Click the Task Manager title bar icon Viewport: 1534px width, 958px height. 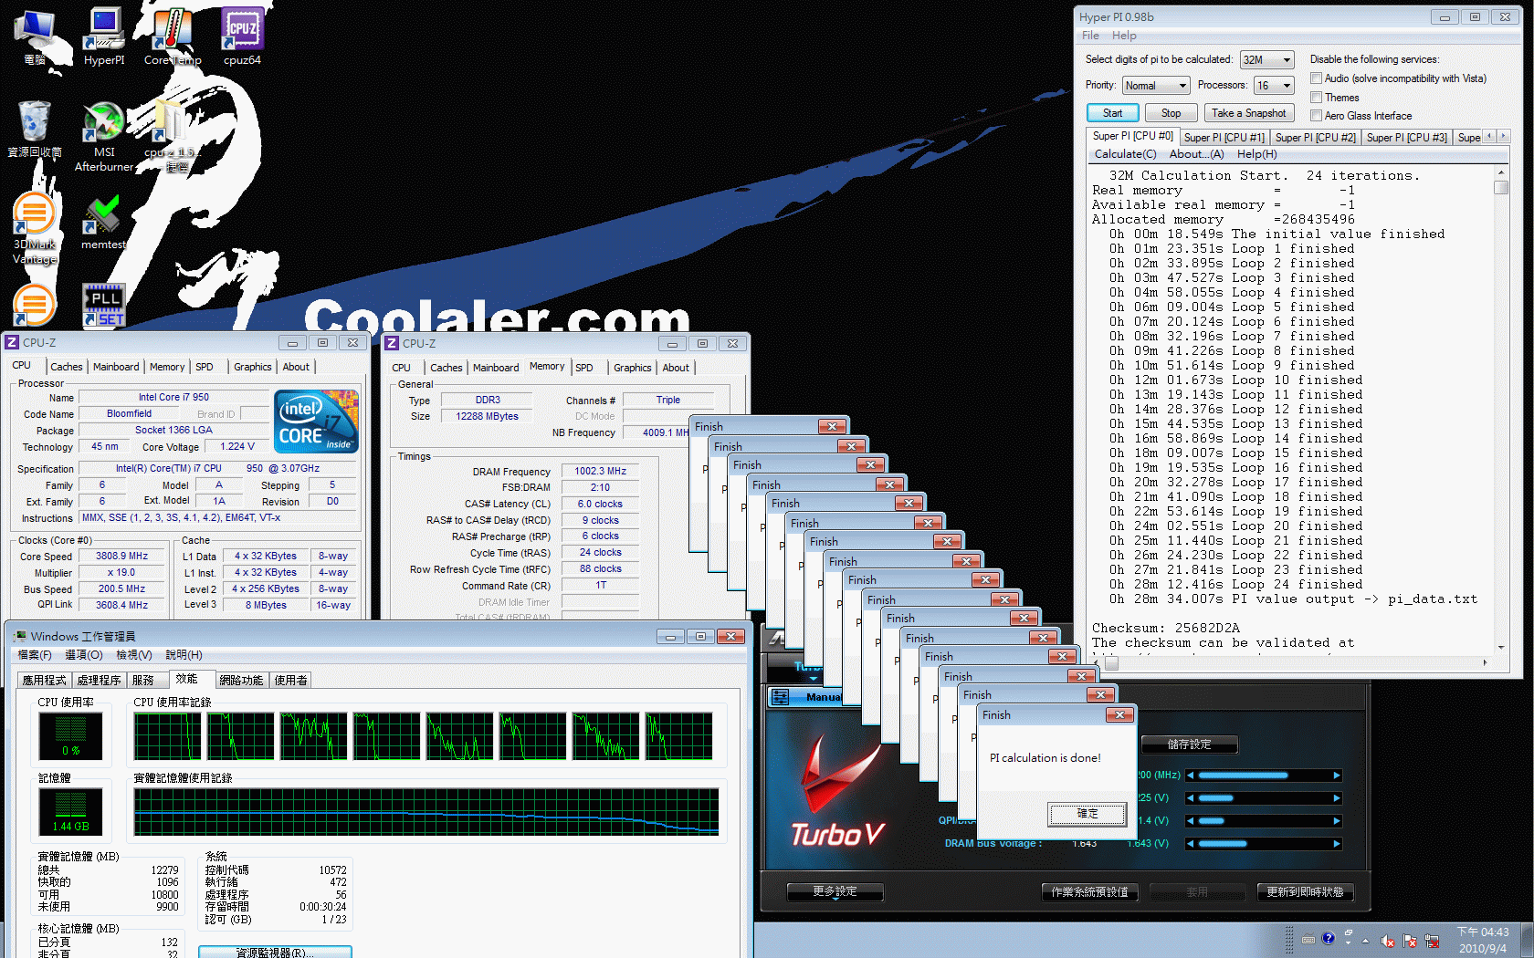point(19,636)
